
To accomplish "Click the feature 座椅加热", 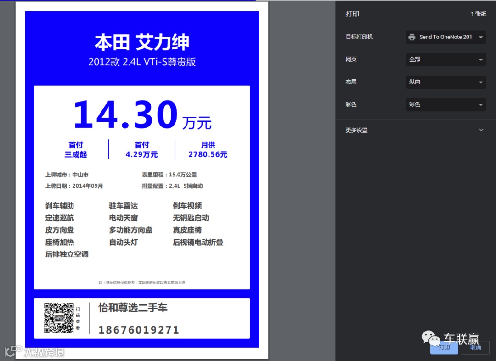I will (x=59, y=242).
